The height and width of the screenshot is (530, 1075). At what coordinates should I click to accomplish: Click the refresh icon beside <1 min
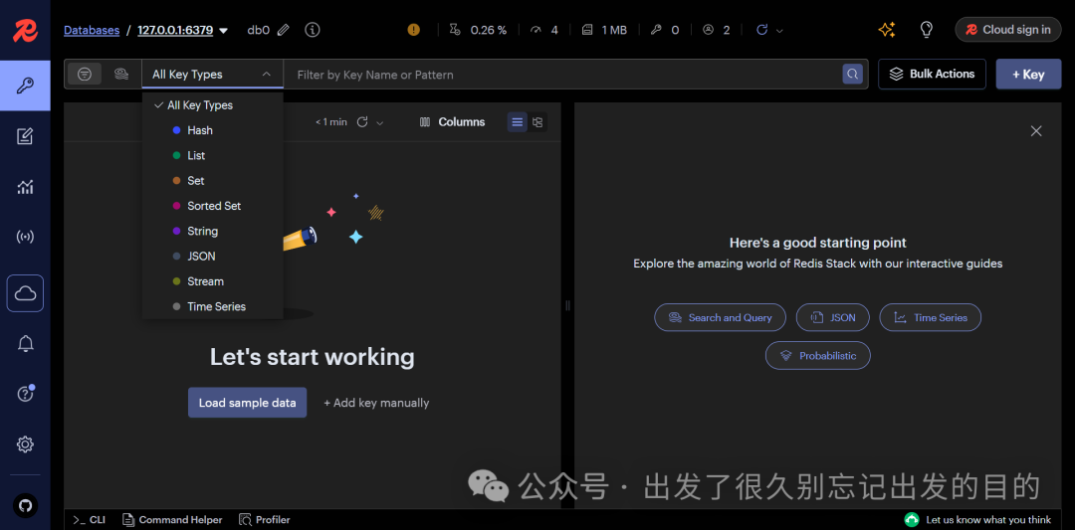click(362, 122)
